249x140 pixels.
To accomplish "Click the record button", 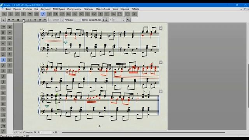I will click(35, 20).
